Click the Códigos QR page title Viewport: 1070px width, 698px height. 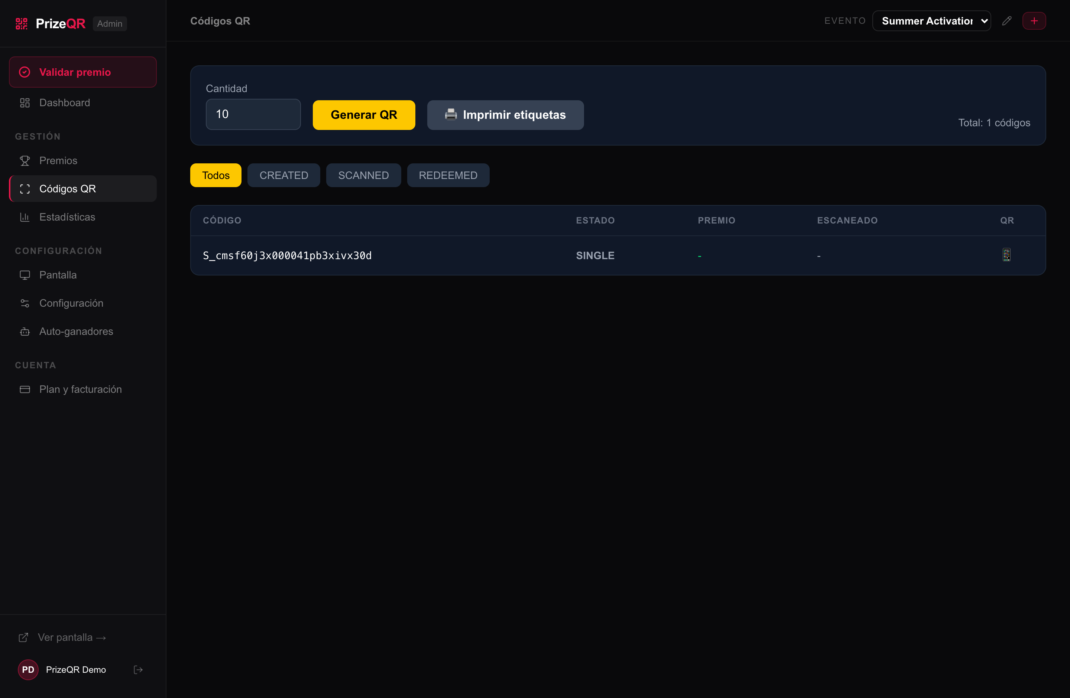[x=220, y=21]
